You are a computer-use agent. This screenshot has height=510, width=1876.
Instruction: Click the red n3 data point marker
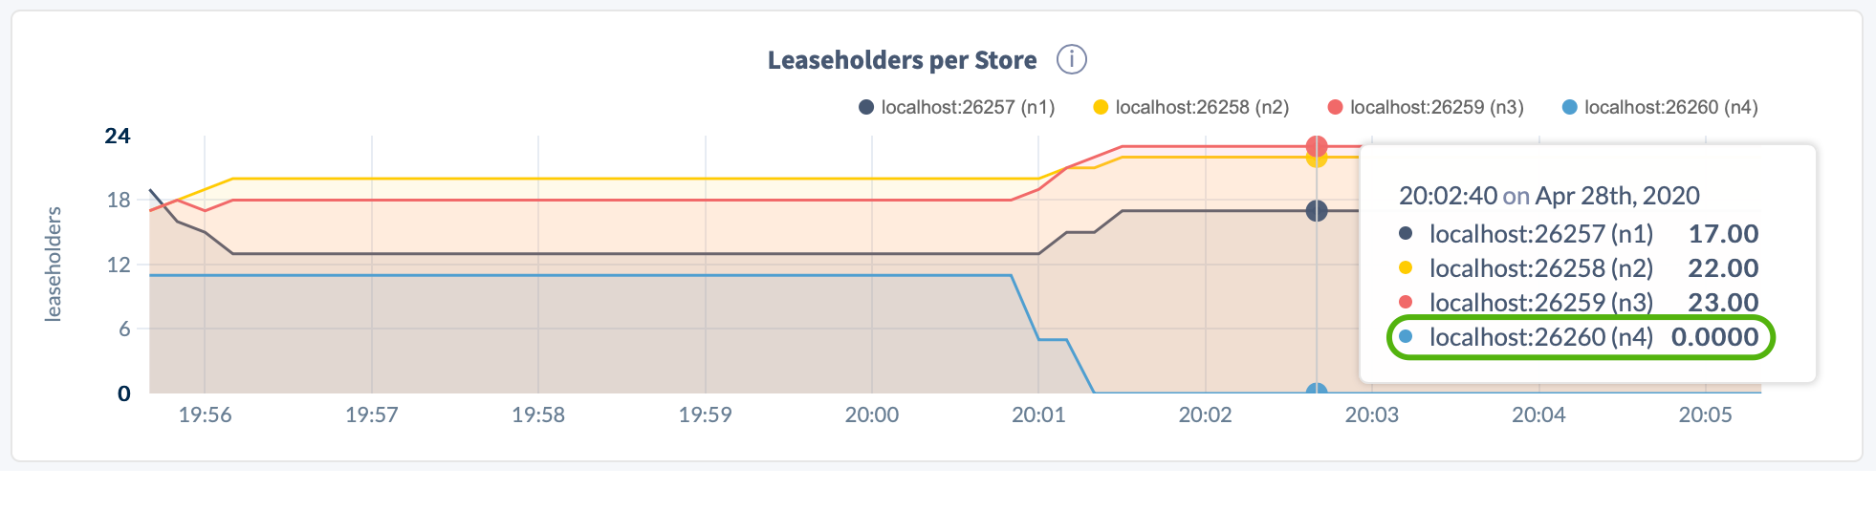point(1317,146)
